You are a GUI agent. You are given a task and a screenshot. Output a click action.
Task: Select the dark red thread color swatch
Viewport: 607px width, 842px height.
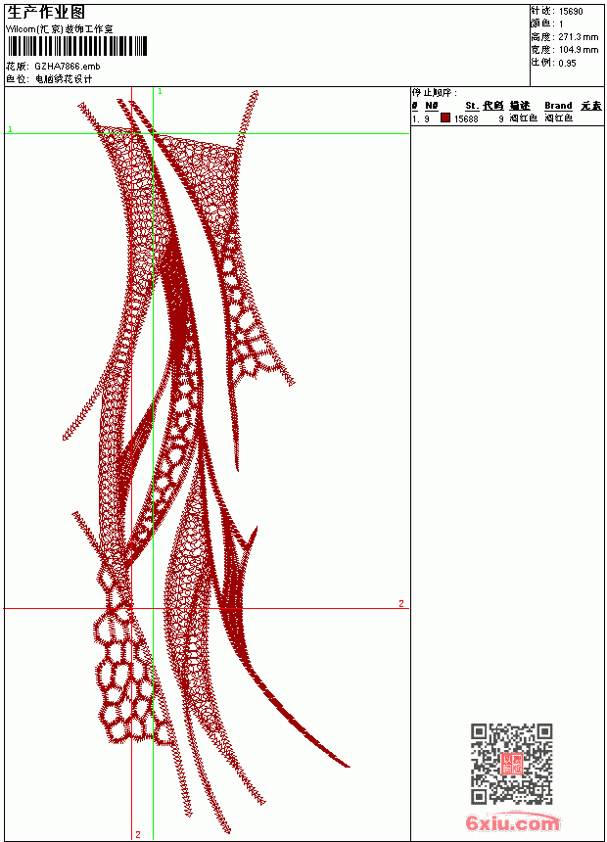(x=445, y=117)
